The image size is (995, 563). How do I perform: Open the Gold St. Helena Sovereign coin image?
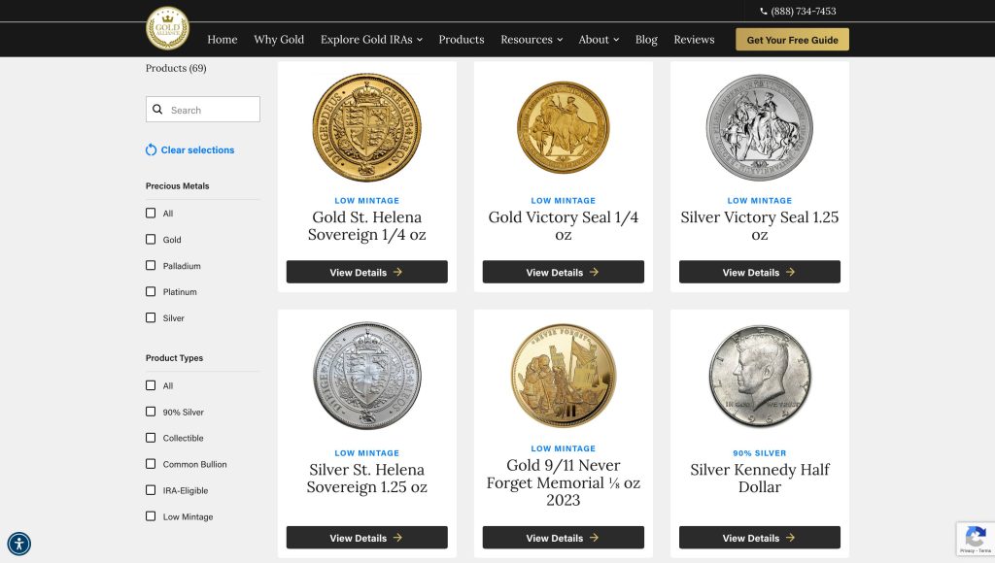366,127
